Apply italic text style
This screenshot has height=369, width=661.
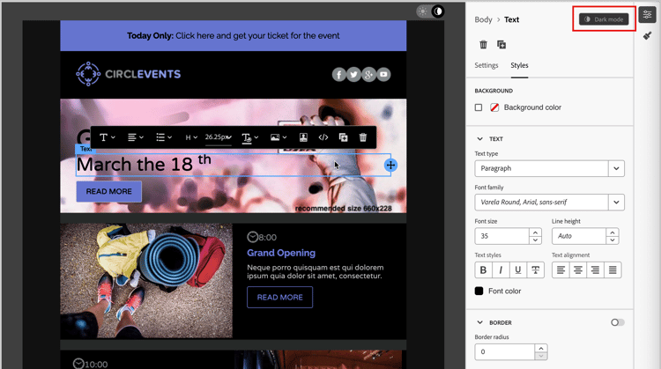click(x=501, y=270)
